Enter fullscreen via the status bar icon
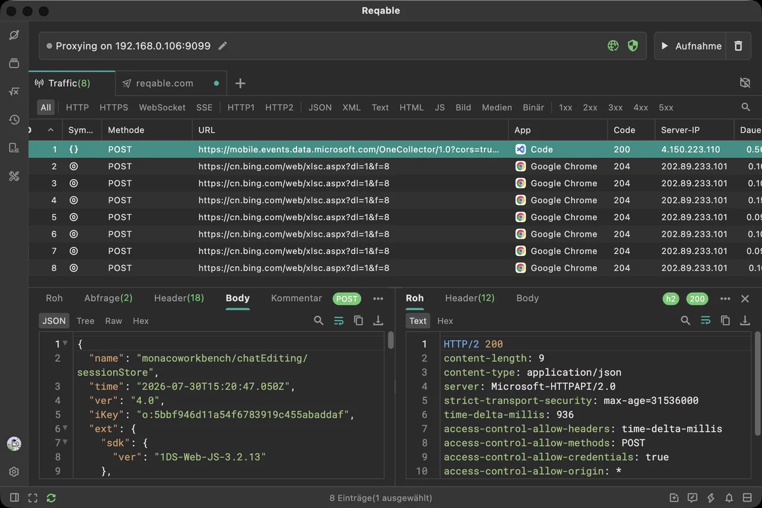The image size is (762, 508). [x=32, y=498]
